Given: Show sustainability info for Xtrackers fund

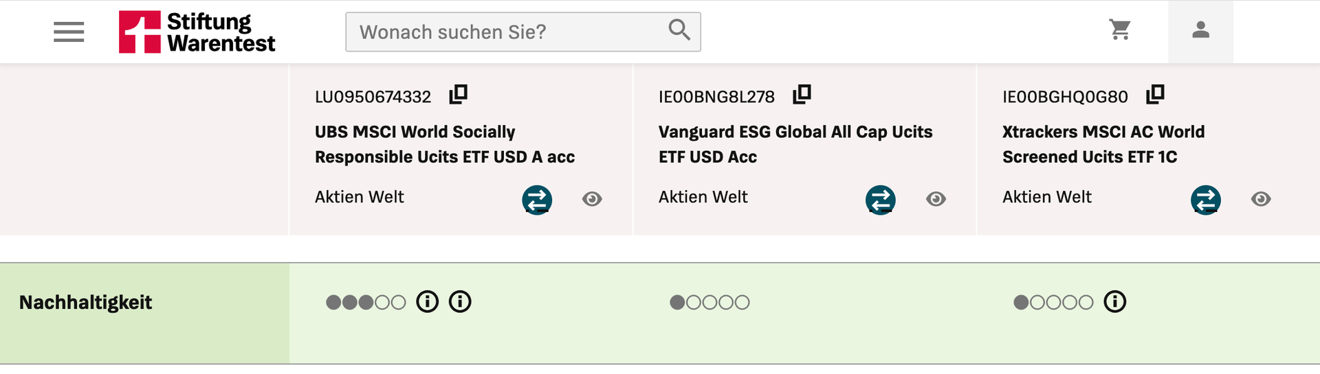Looking at the screenshot, I should coord(1115,302).
